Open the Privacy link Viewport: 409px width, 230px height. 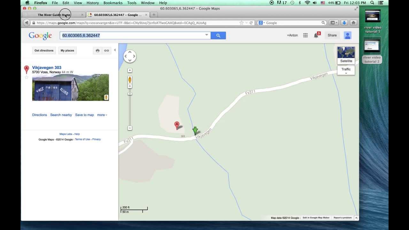click(96, 139)
